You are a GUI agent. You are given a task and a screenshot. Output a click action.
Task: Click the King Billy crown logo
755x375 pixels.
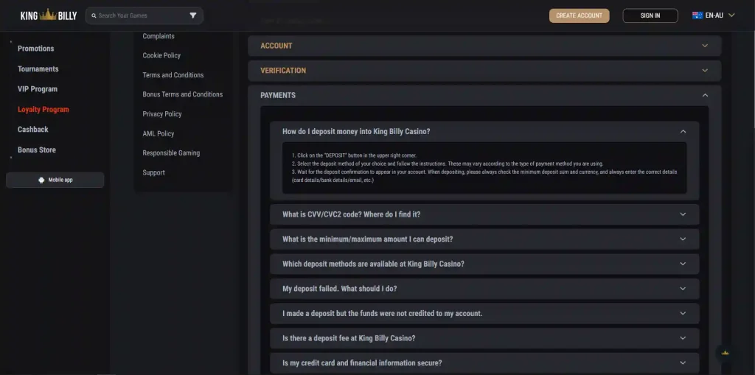pos(48,15)
